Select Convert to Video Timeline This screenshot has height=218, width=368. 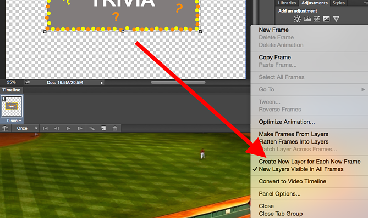pyautogui.click(x=293, y=181)
